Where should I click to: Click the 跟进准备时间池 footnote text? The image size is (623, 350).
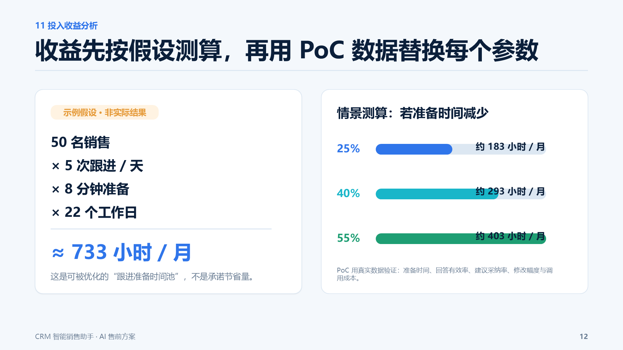tap(153, 276)
